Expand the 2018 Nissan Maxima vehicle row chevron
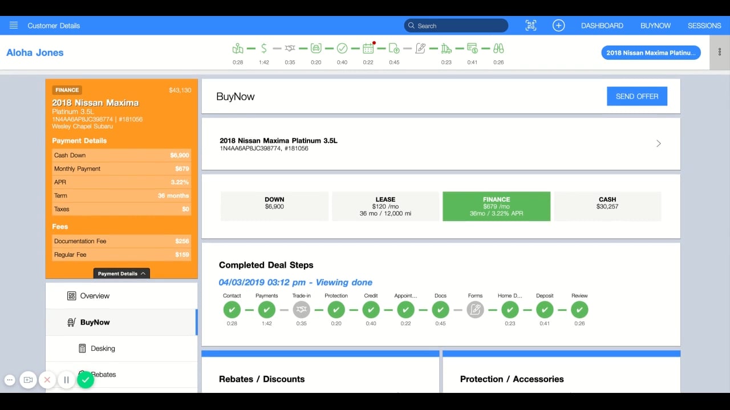730x410 pixels. click(x=659, y=143)
